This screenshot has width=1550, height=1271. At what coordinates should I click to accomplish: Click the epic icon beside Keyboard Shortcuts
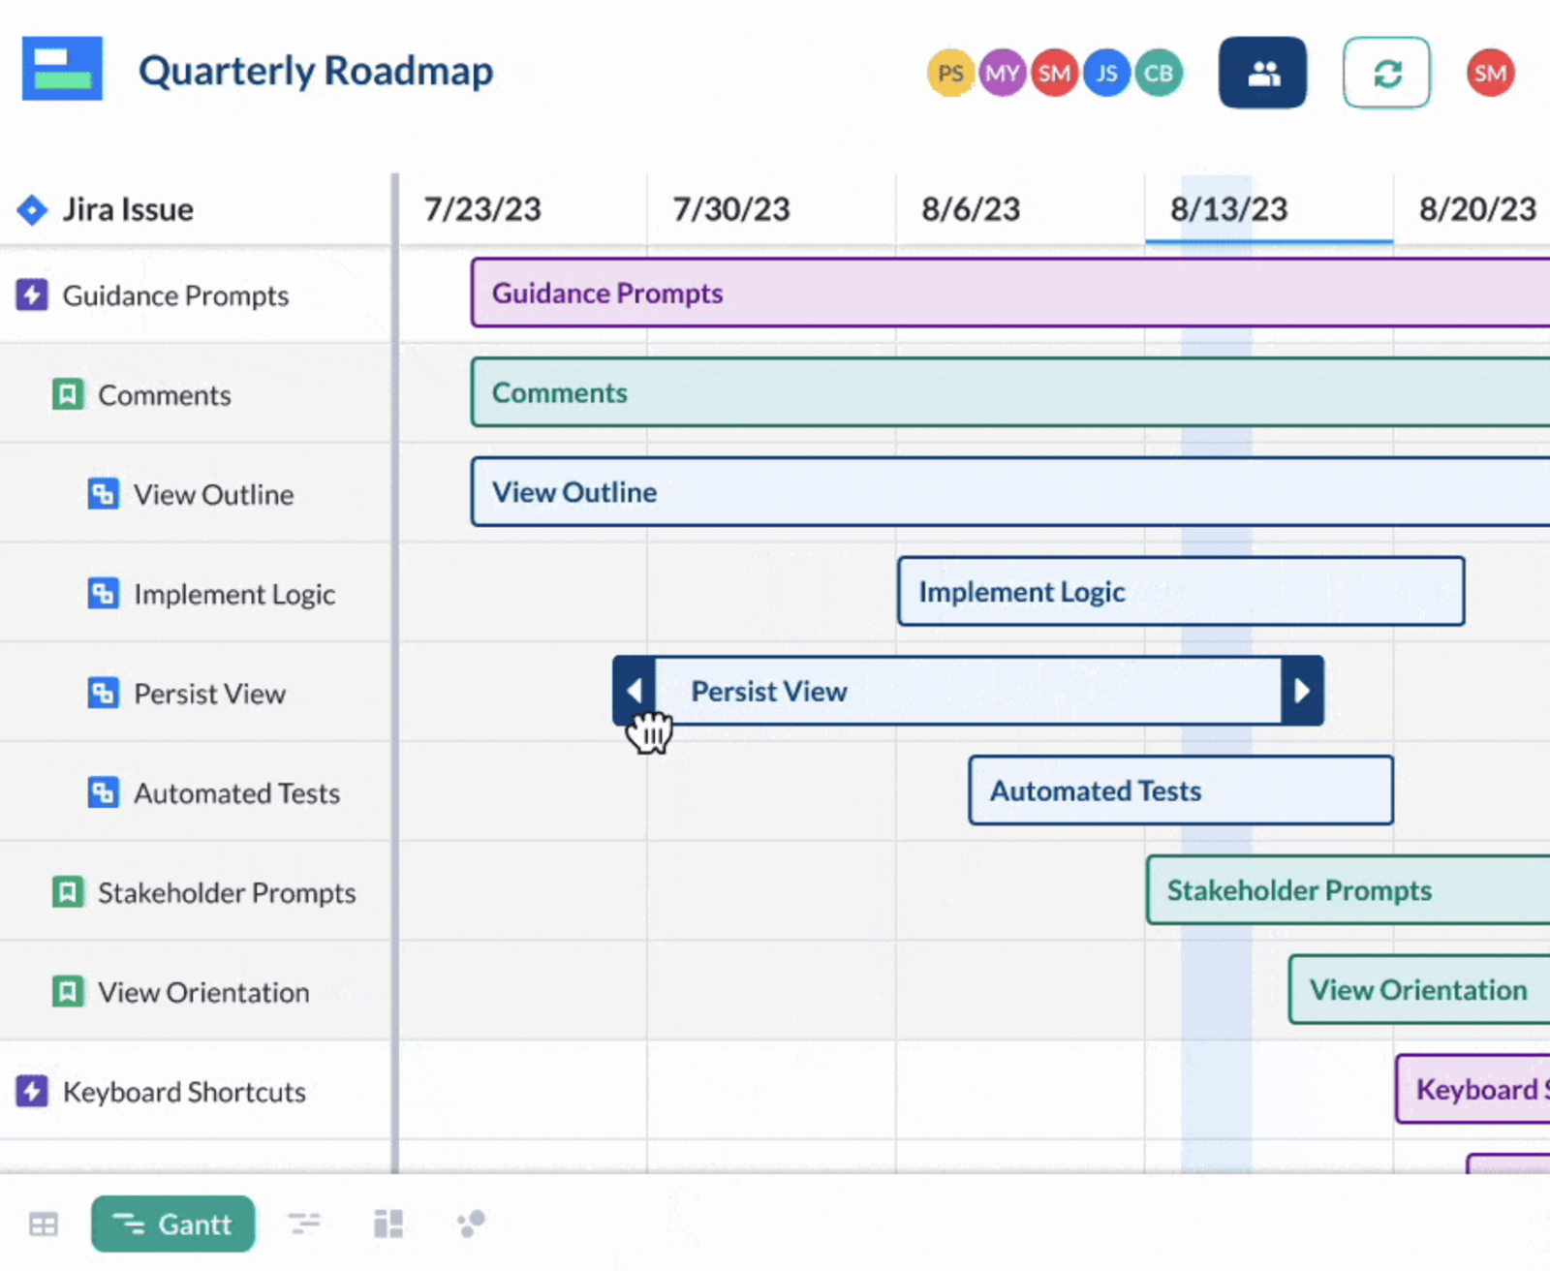coord(32,1092)
